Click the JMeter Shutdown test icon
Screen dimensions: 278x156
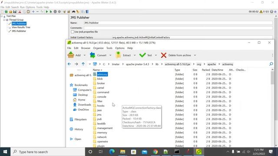(x=60, y=12)
